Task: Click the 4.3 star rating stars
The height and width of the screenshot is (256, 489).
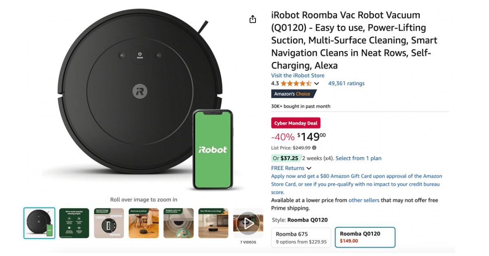Action: (297, 83)
